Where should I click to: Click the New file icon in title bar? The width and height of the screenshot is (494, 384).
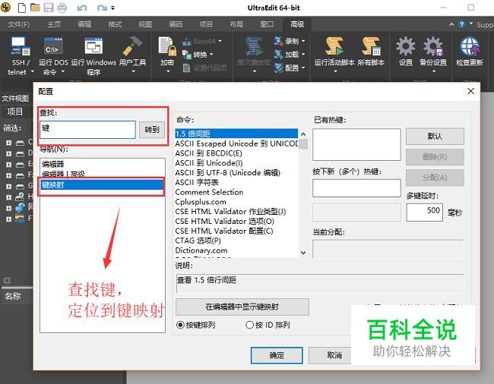tap(22, 8)
